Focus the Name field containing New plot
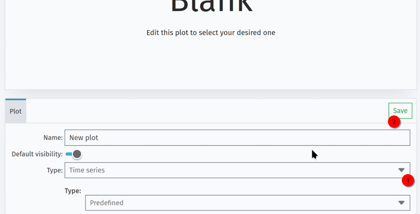Screen dimensions: 420x214 pos(237,138)
